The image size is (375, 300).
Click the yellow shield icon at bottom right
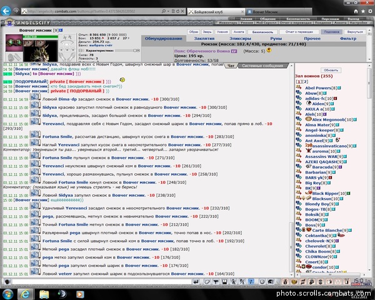[294, 282]
